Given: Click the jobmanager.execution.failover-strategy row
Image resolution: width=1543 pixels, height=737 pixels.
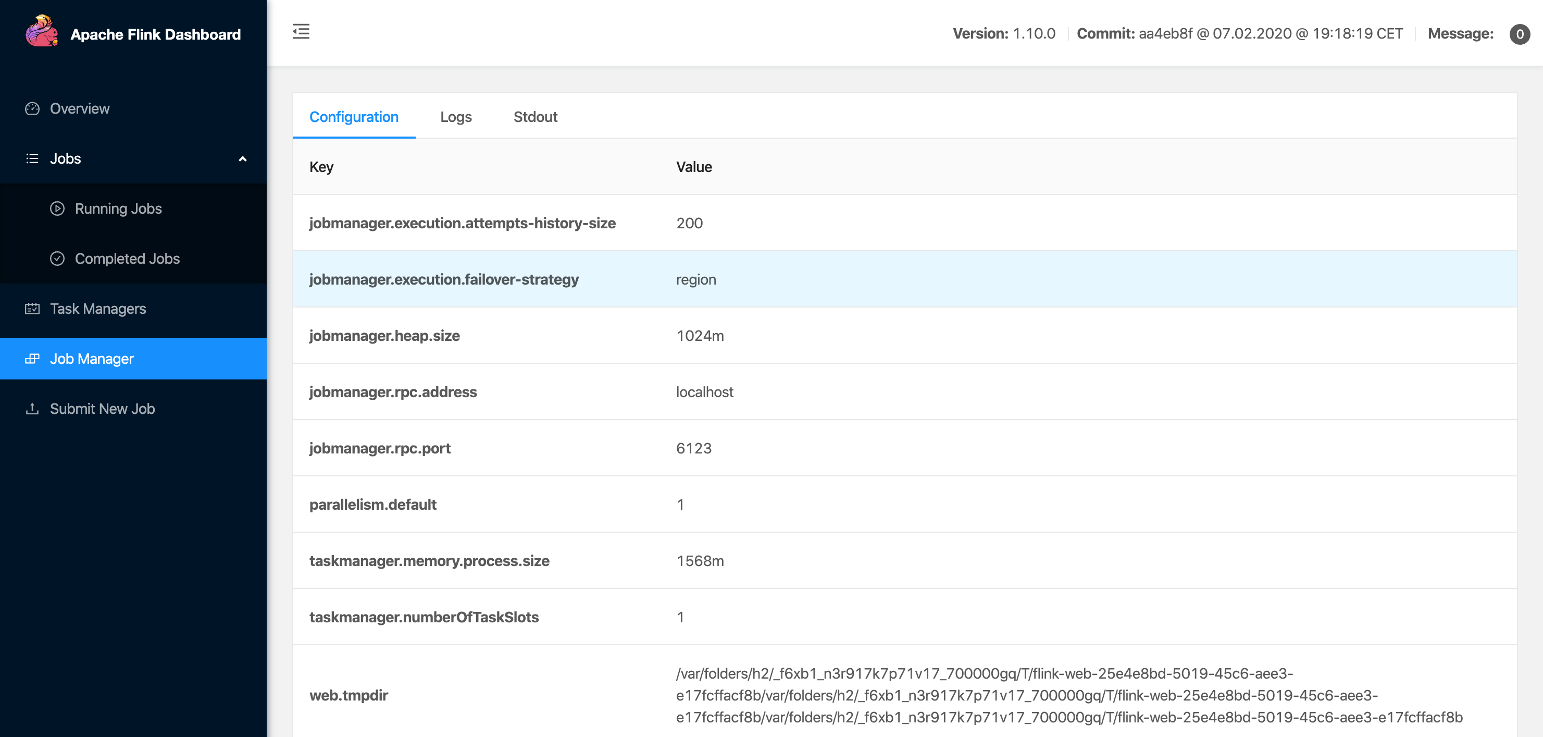Looking at the screenshot, I should point(904,279).
